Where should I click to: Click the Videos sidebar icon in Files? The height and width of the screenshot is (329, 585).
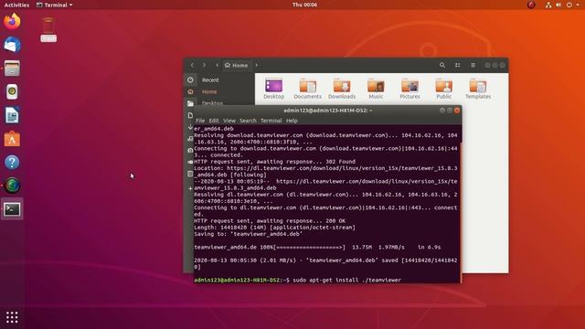(x=190, y=163)
